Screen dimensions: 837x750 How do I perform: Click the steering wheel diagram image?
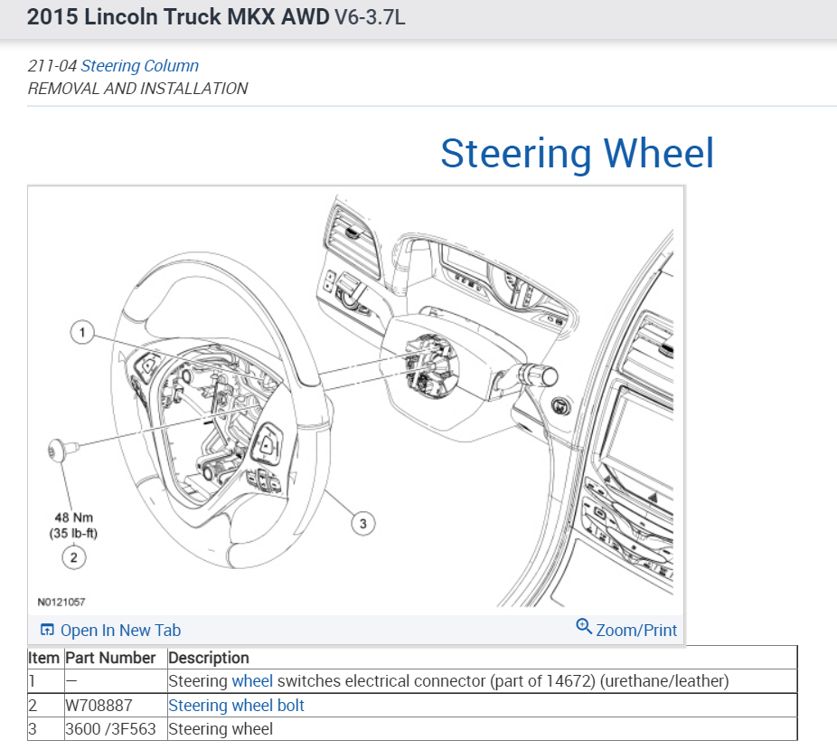355,401
